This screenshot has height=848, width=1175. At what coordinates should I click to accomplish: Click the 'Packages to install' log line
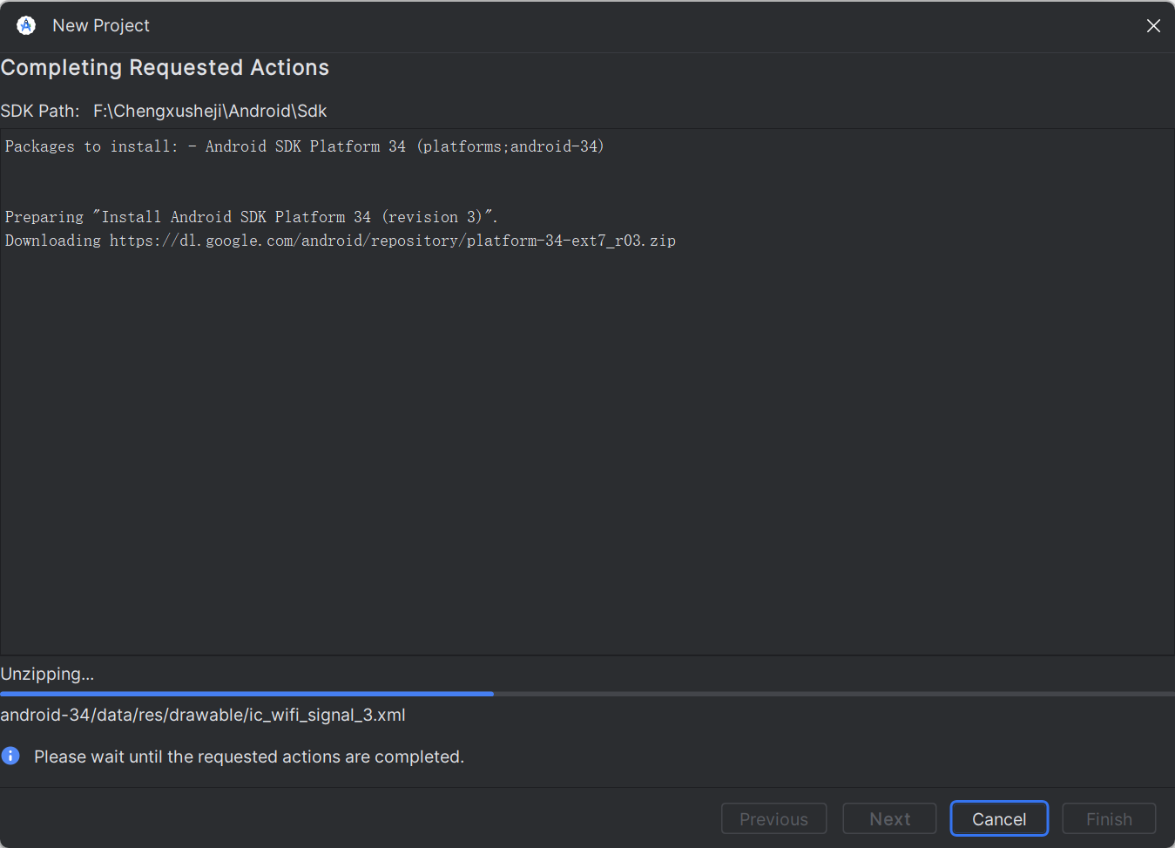tap(304, 146)
